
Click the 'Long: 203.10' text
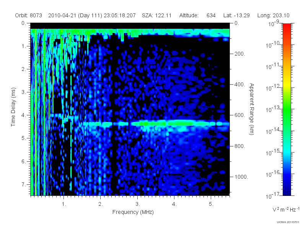(273, 15)
